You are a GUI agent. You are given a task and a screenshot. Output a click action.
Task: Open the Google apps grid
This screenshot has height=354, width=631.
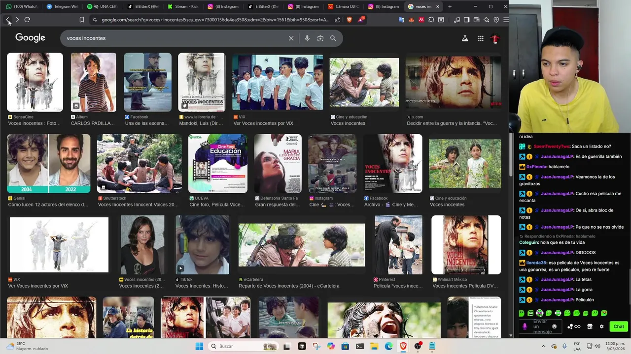(481, 38)
